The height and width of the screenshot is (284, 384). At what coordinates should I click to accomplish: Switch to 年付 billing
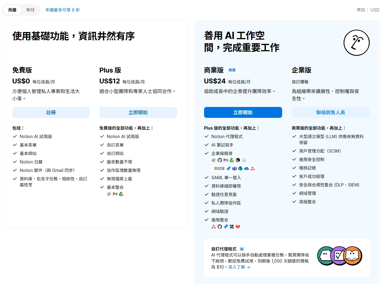30,10
